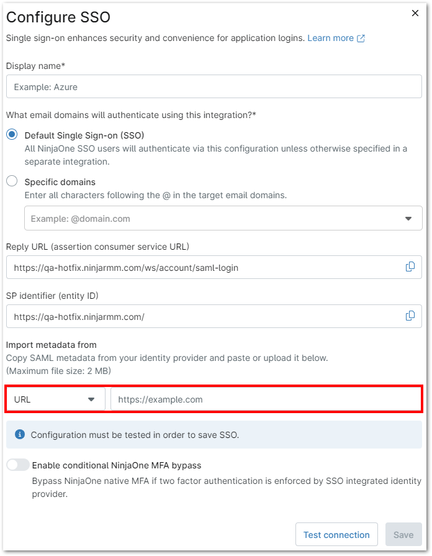Click the copy icon beside the SP identifier
The image size is (432, 556).
pos(410,316)
